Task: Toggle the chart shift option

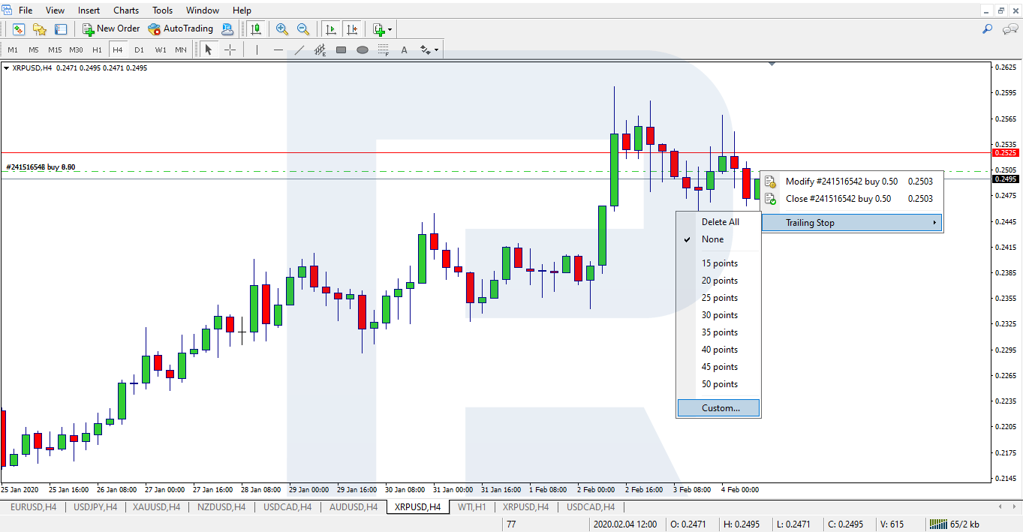Action: [353, 29]
